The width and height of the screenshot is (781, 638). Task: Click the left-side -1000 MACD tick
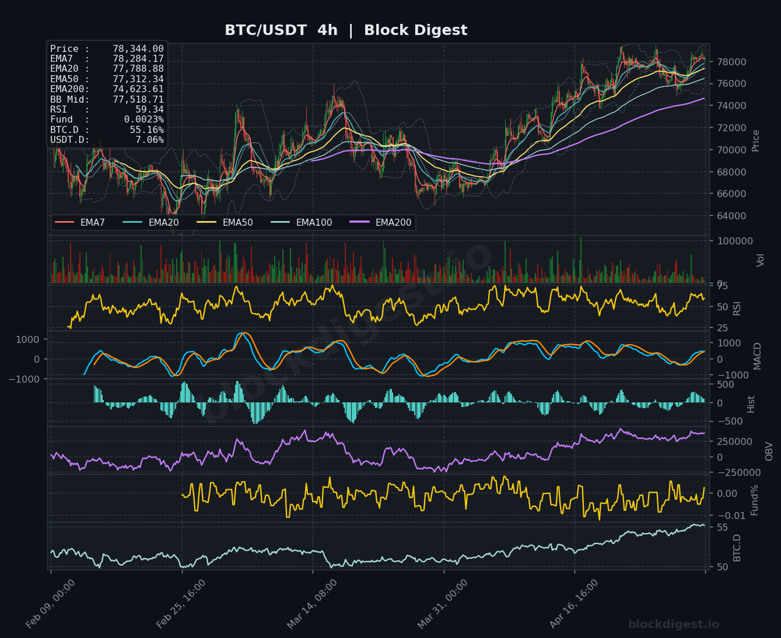pyautogui.click(x=24, y=379)
